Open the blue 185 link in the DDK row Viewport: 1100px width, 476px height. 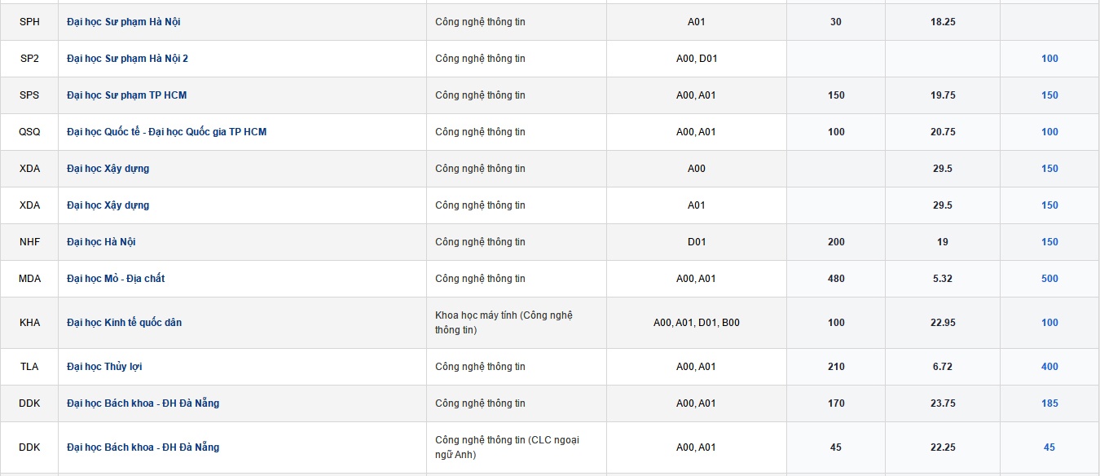click(1049, 403)
